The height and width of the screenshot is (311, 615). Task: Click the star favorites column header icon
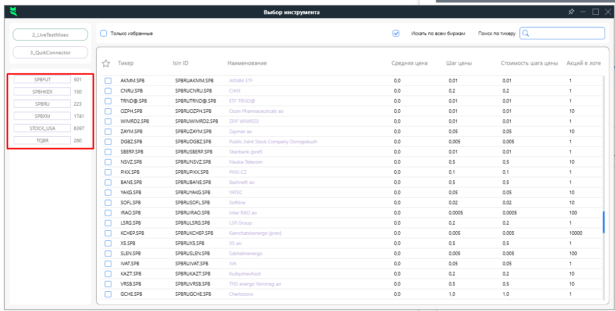(x=106, y=64)
